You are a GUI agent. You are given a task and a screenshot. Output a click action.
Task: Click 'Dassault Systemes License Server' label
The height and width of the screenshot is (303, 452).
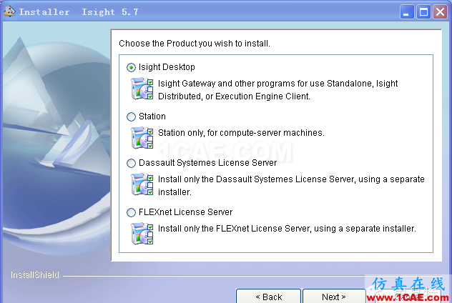[208, 163]
